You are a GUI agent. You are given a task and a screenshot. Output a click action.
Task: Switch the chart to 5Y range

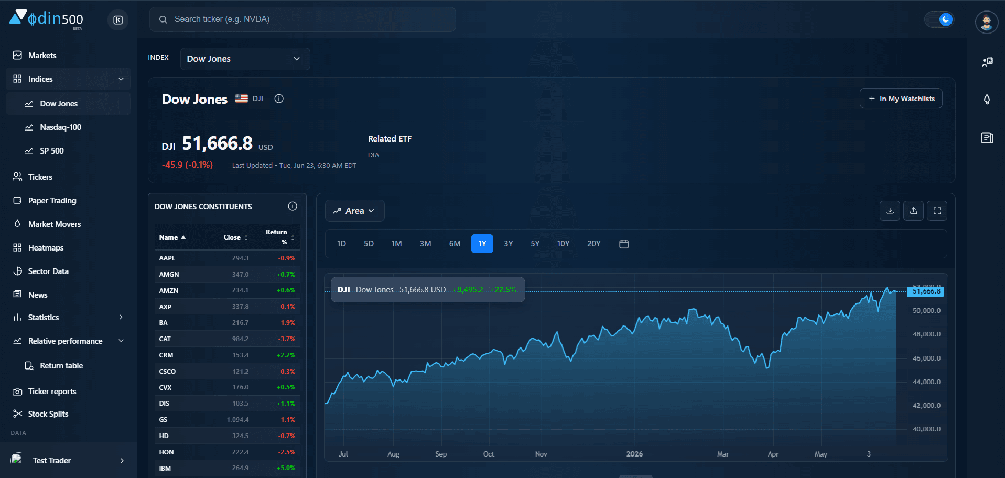(535, 244)
